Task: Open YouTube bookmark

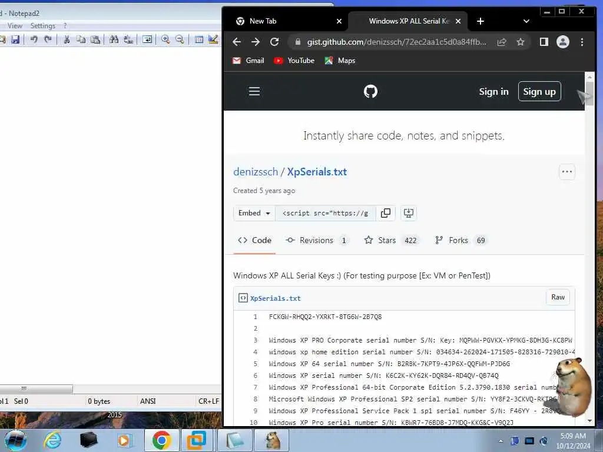Action: (x=294, y=61)
